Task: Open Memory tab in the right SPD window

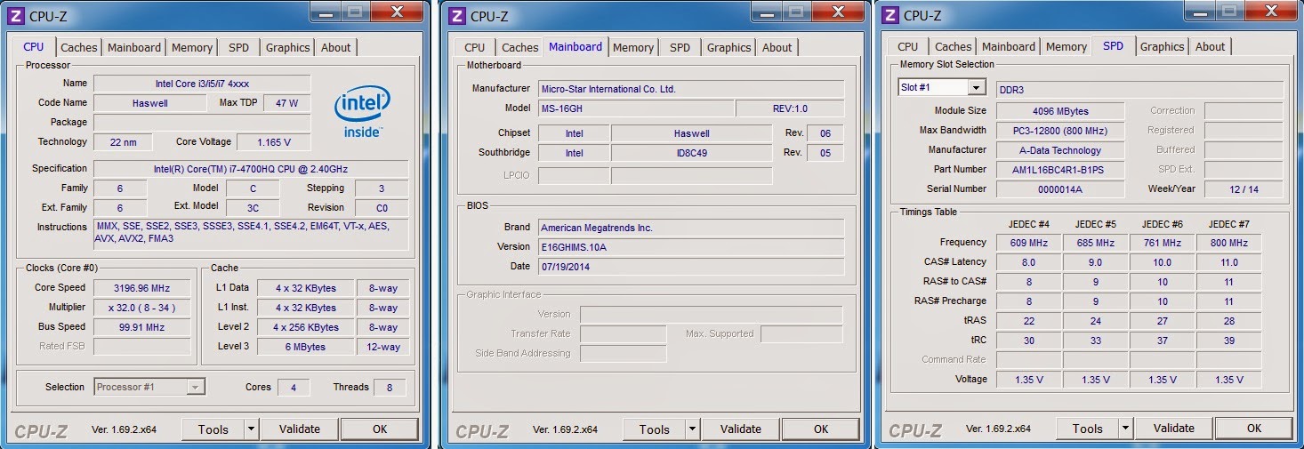Action: click(x=1067, y=47)
